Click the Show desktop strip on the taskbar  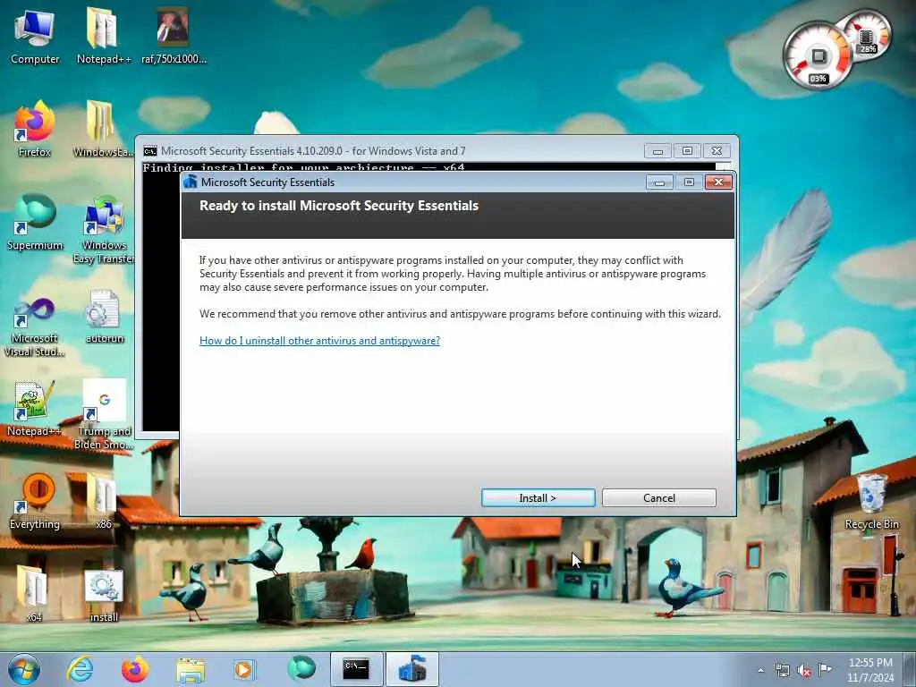[910, 669]
